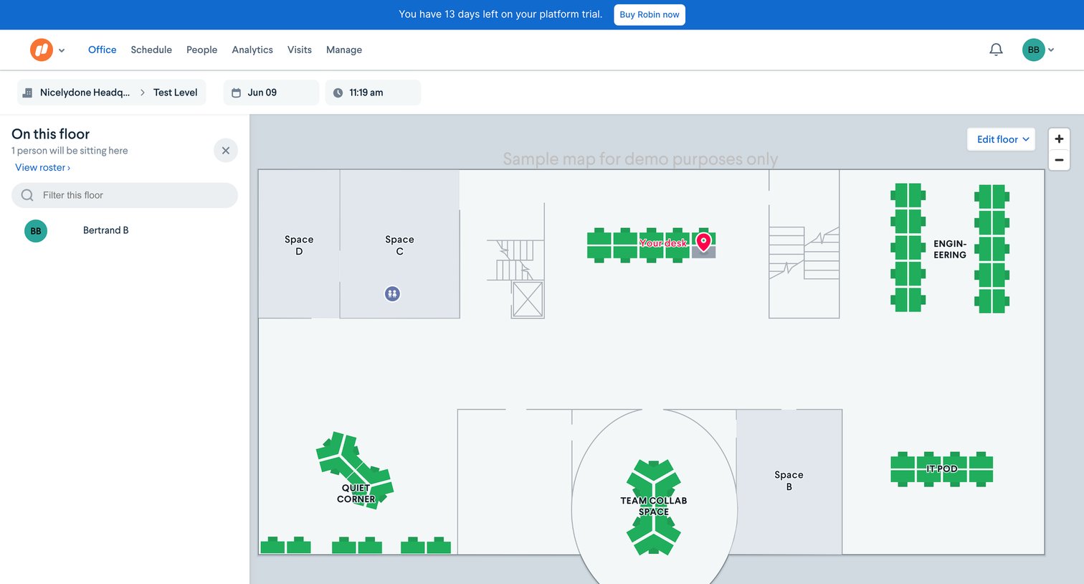
Task: Click the QUIET CORNER desk cluster label
Action: (356, 494)
